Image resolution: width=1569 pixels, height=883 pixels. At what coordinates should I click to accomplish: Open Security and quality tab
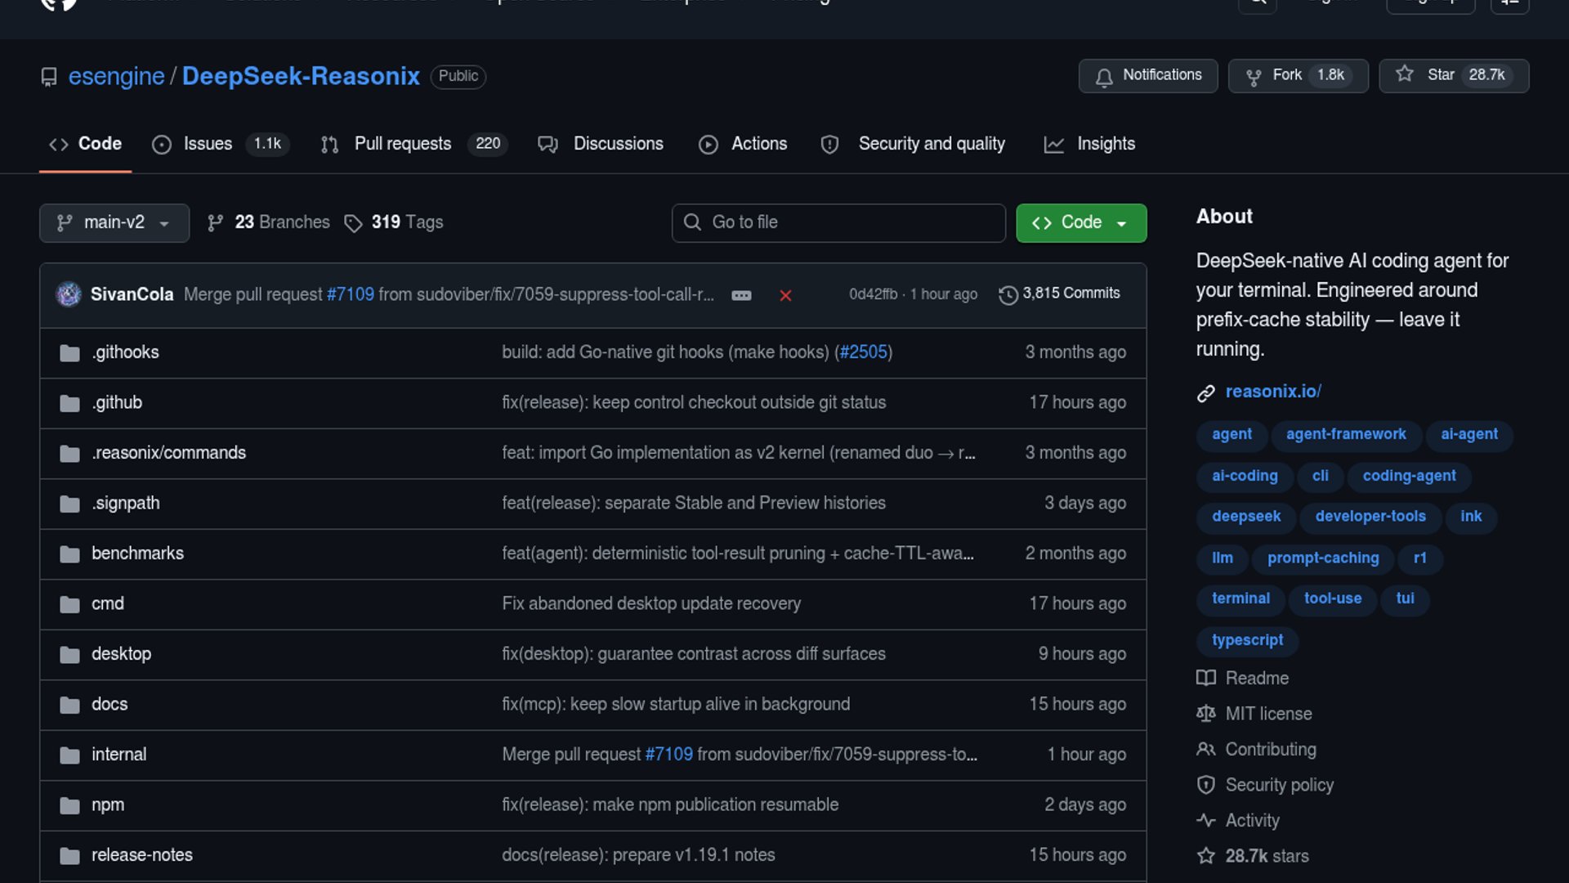pos(913,144)
